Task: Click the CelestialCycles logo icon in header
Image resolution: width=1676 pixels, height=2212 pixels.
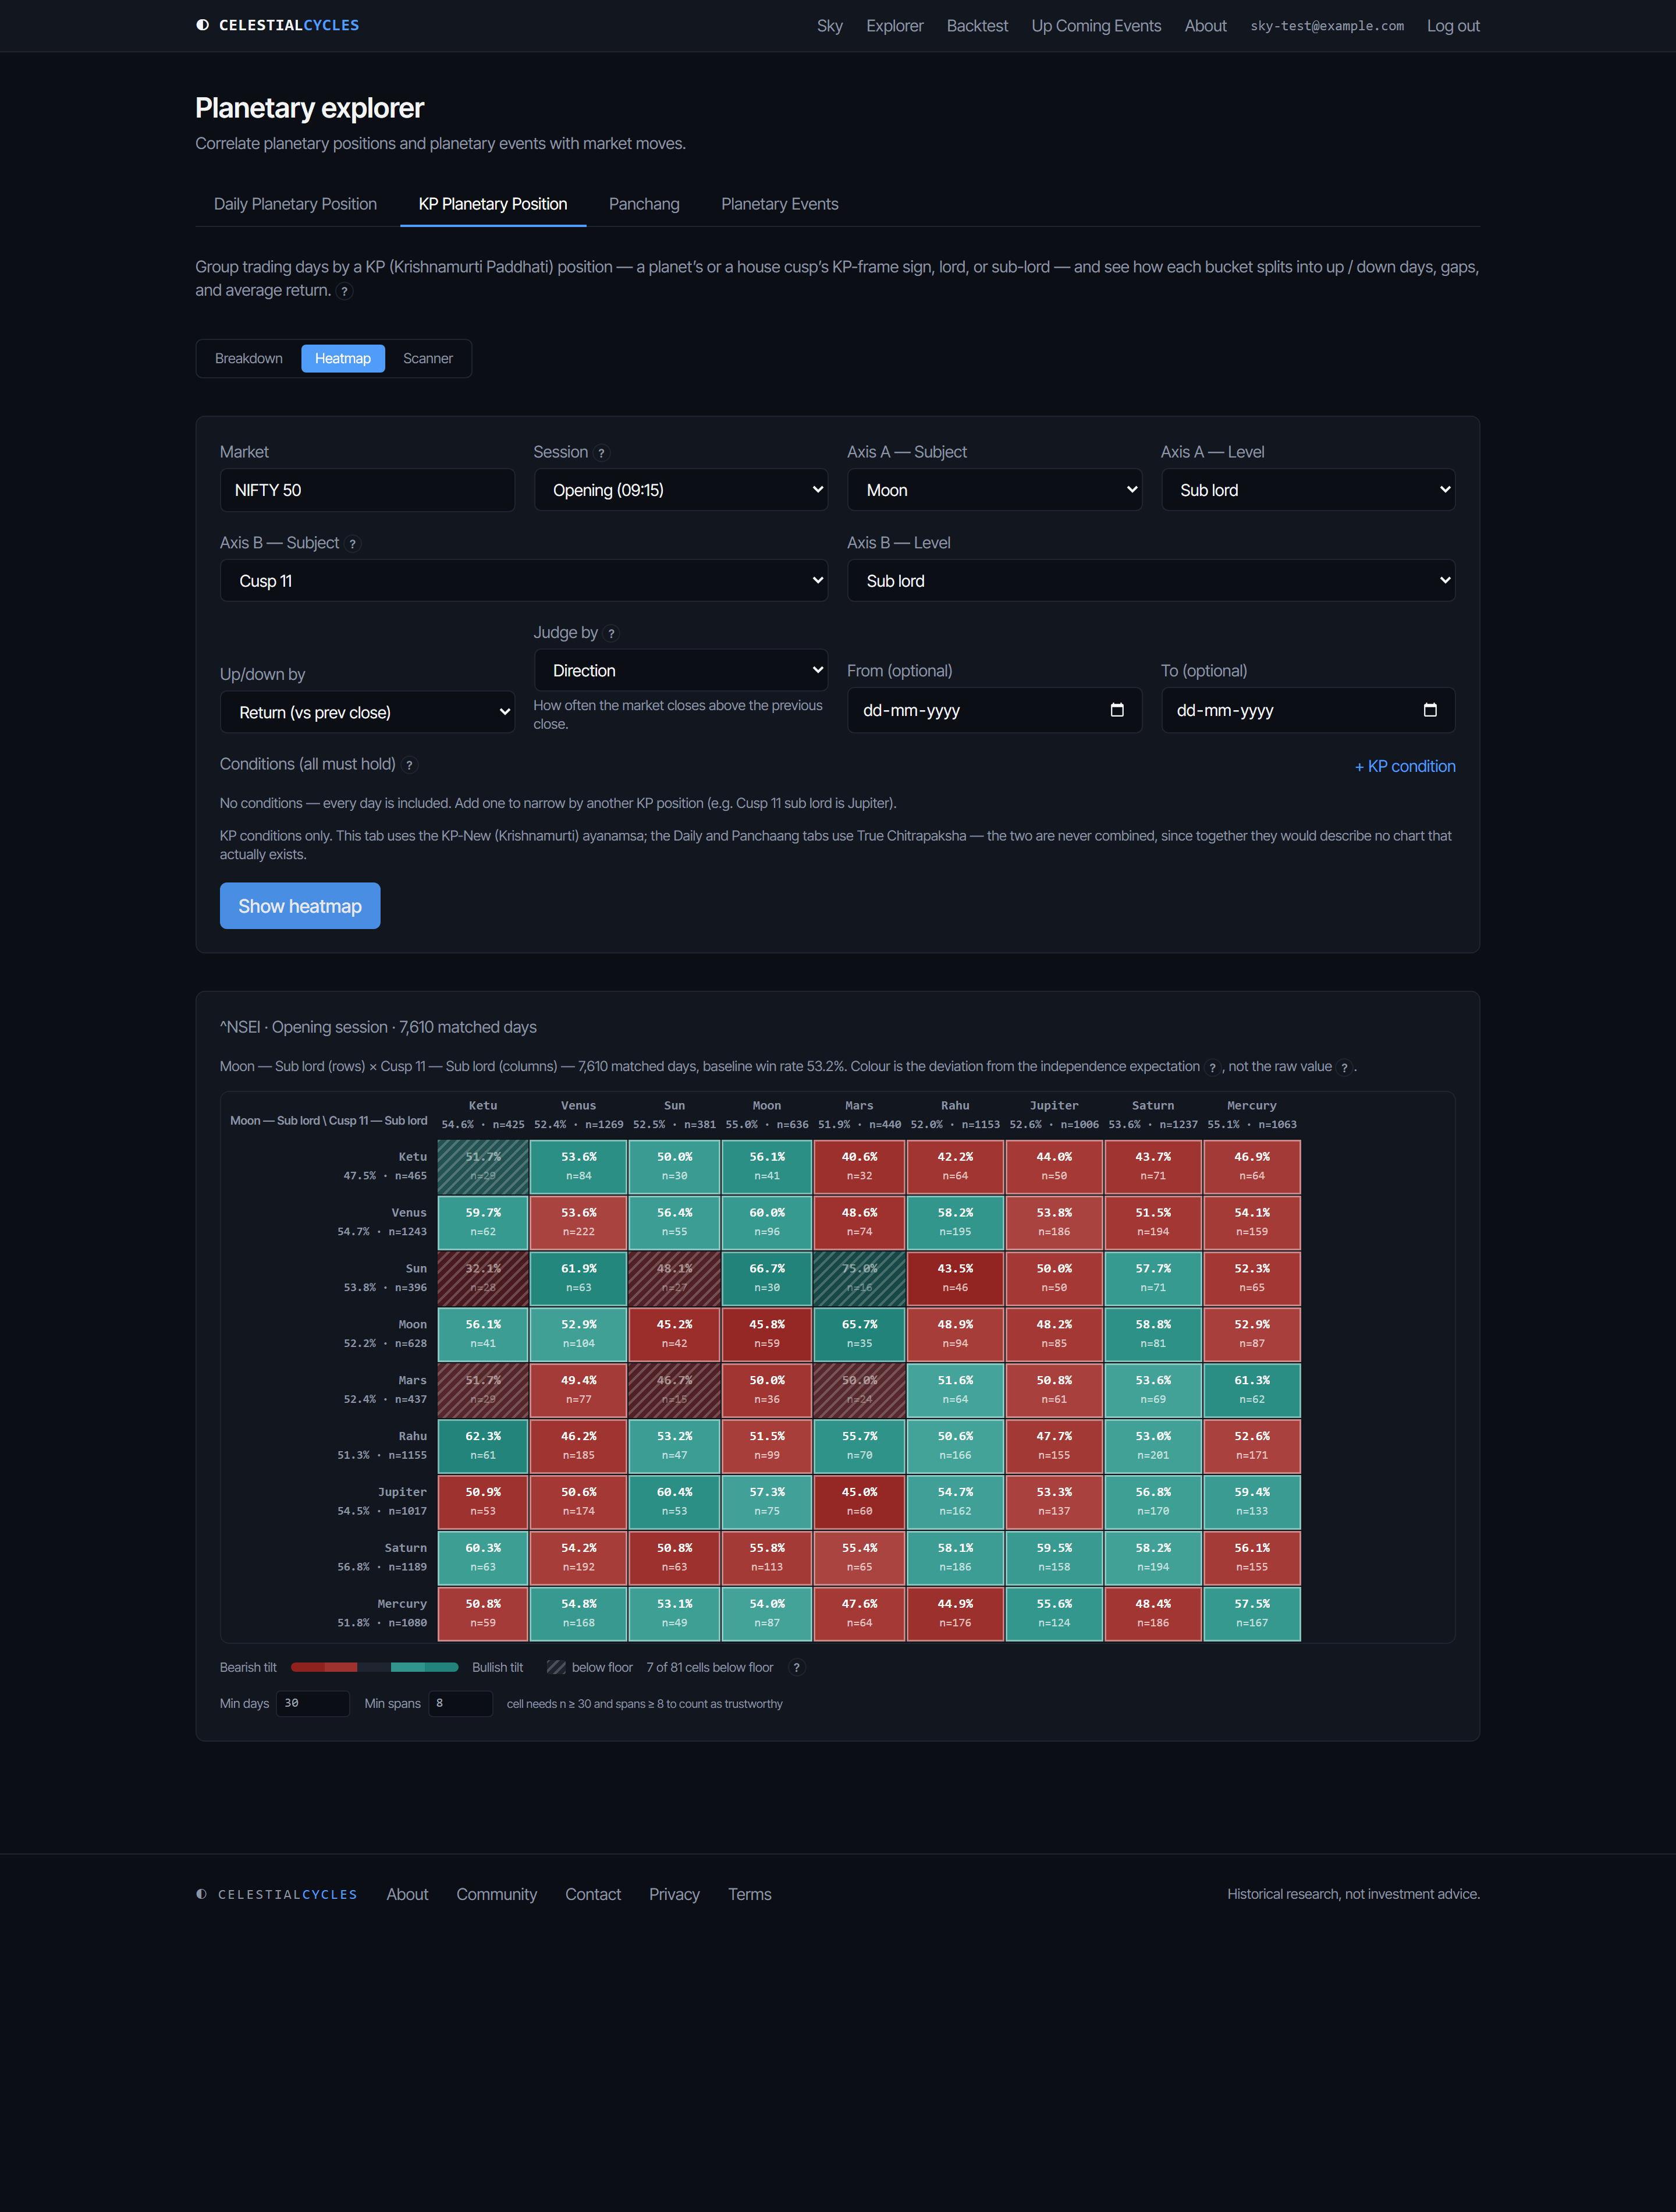Action: point(202,25)
